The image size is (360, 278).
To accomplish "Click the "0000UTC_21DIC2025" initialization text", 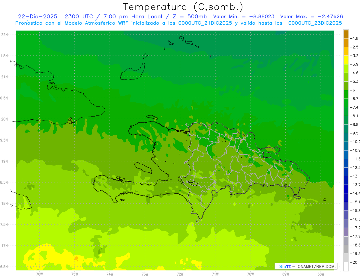I will point(205,23).
